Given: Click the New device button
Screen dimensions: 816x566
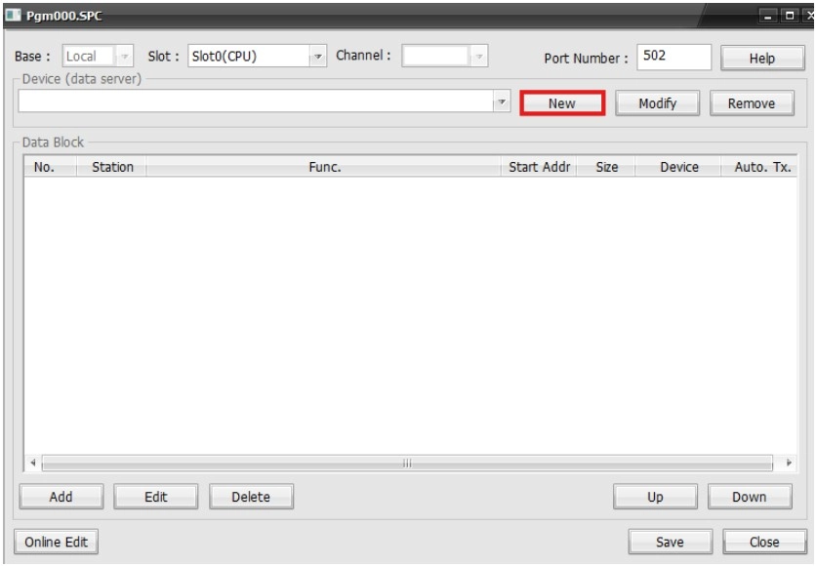Looking at the screenshot, I should 562,103.
